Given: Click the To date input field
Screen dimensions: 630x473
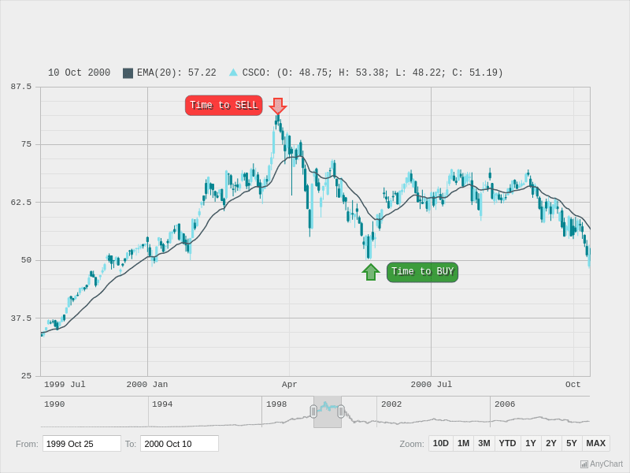Looking at the screenshot, I should (180, 444).
